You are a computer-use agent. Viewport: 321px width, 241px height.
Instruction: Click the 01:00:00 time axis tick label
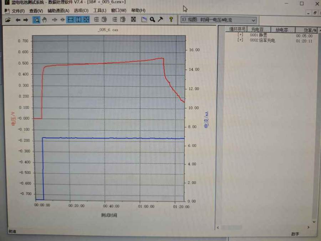point(146,206)
